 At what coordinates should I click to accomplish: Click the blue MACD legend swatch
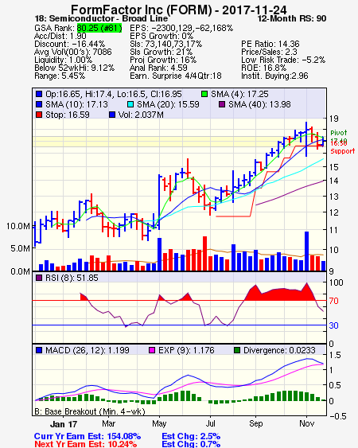pos(39,350)
